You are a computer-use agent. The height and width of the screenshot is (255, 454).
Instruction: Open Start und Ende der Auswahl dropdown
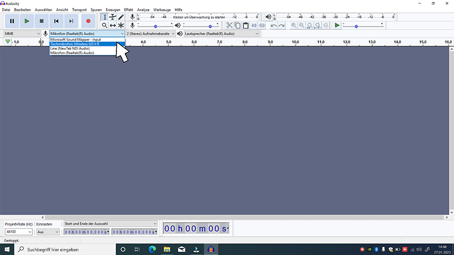[x=110, y=224]
